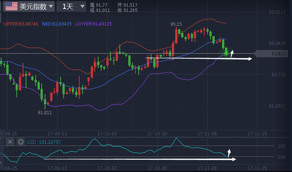Click the 17-10-02 date on main axis
Screen dimensions: 292x172
coord(108,133)
